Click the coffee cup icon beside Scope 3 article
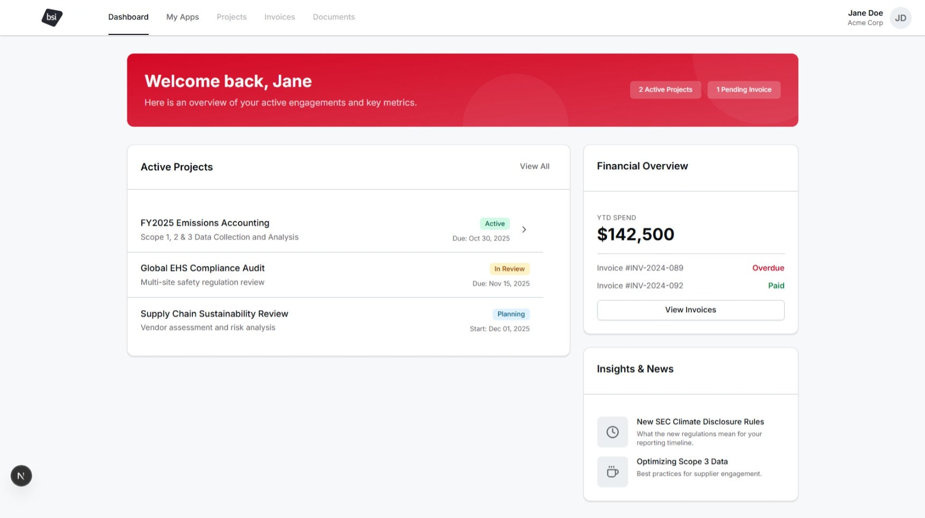925x518 pixels. [x=612, y=471]
